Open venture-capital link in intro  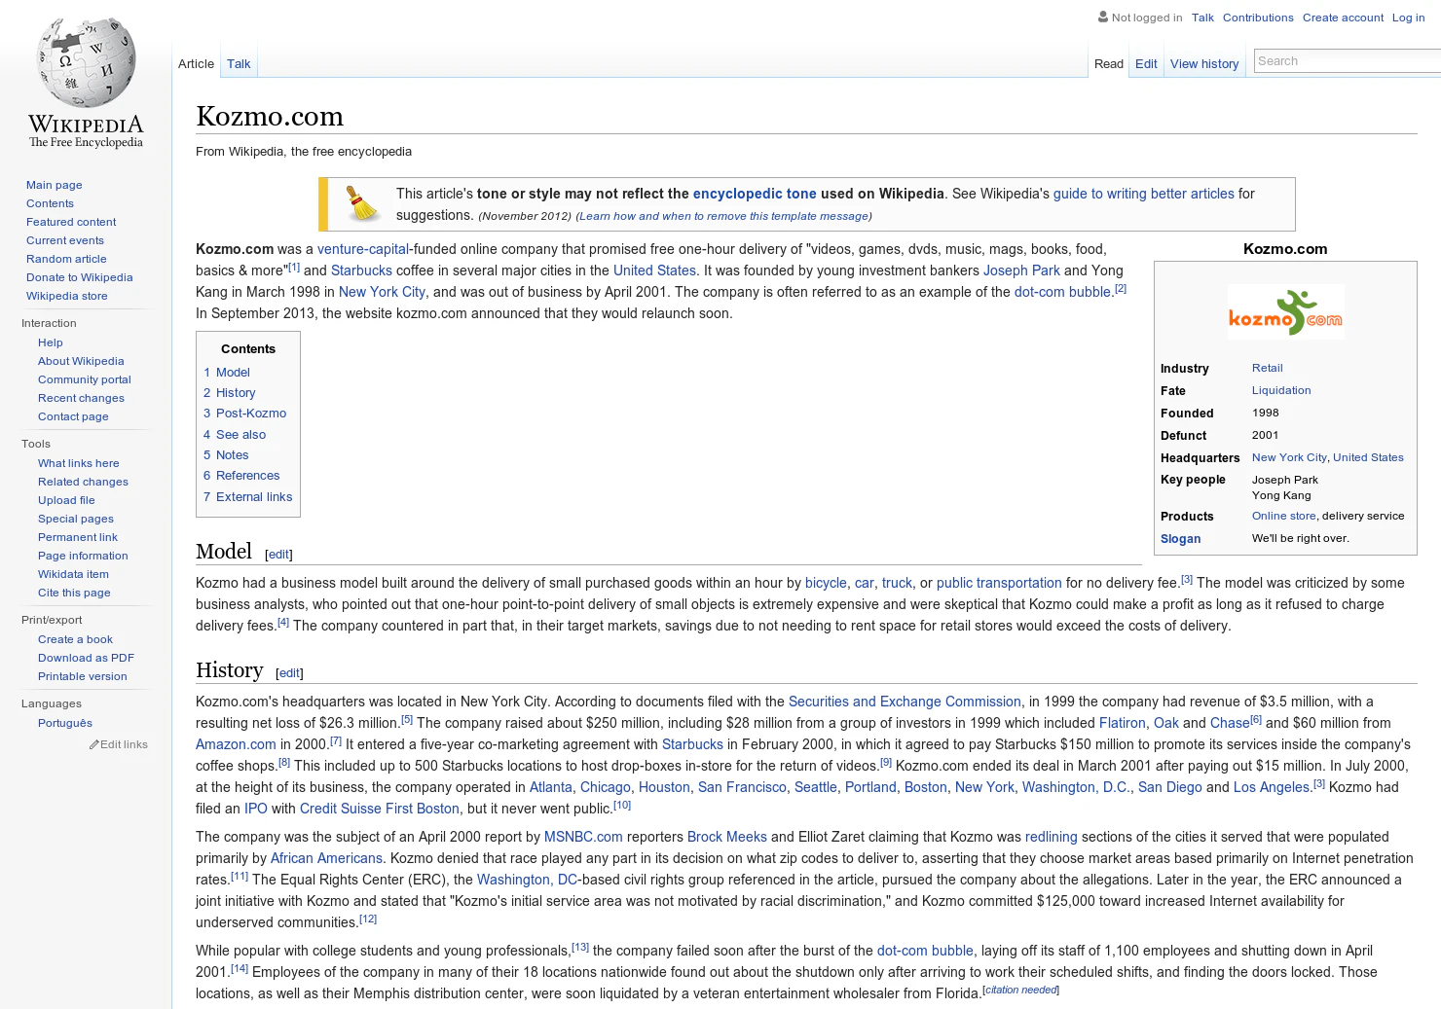(x=362, y=249)
